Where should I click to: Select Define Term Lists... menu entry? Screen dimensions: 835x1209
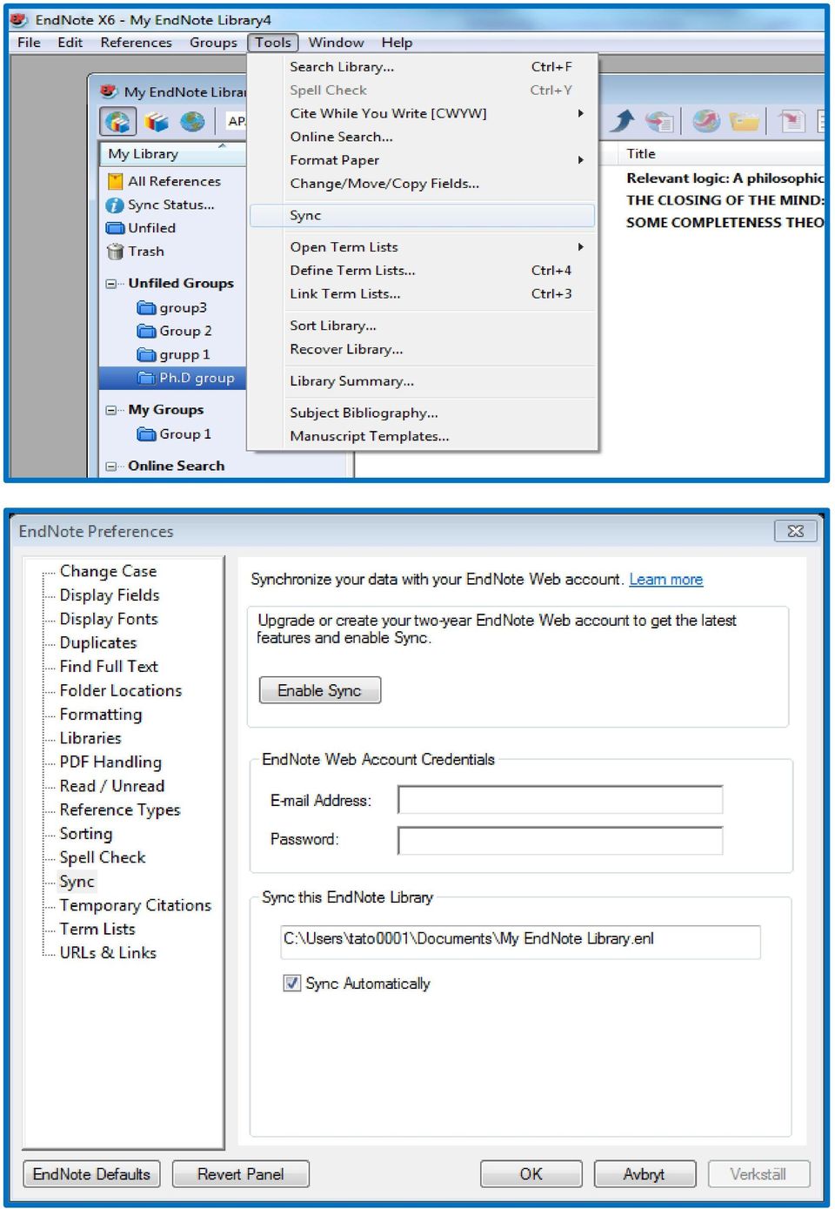pos(423,271)
